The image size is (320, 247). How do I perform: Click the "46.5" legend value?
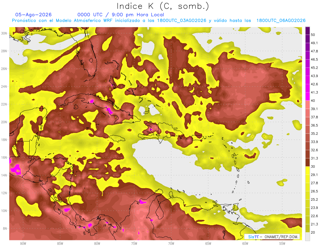click(315, 59)
